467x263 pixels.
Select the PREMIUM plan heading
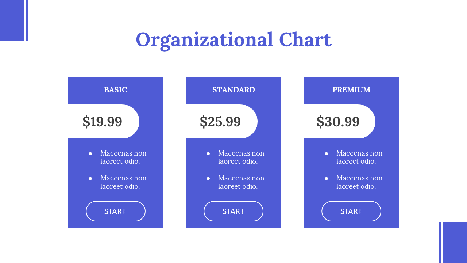(351, 90)
